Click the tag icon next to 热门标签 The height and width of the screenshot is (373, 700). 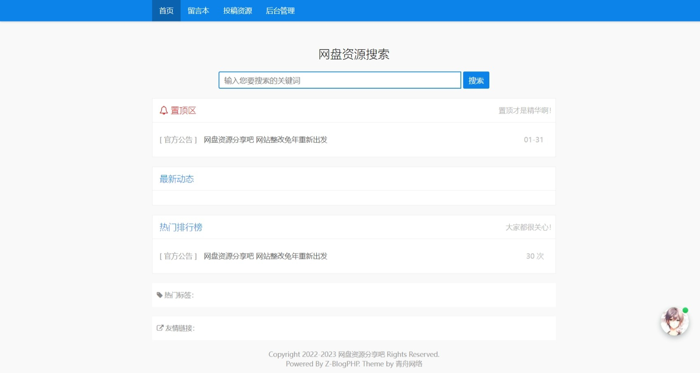pos(160,295)
